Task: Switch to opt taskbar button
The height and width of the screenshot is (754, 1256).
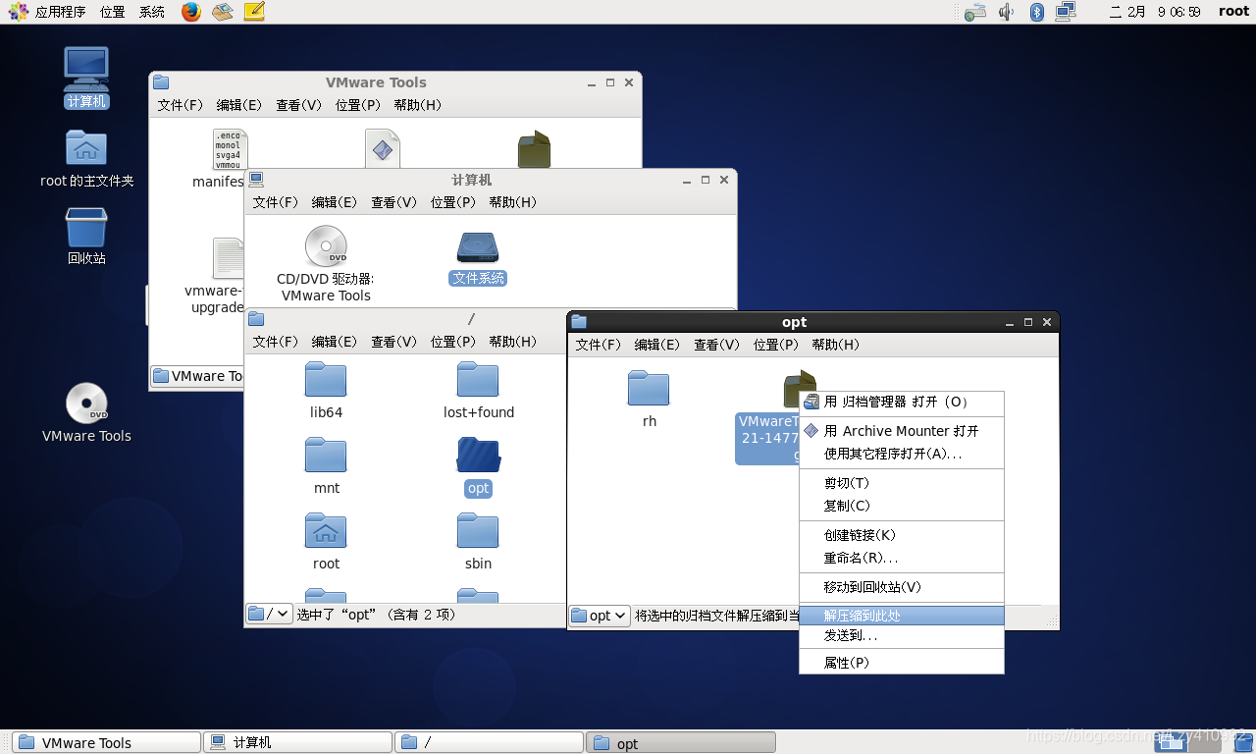Action: tap(680, 742)
